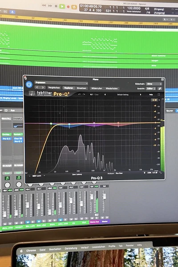Viewport: 178px width, 267px height.
Task: Select the green low-cut EQ band node
Action: coord(51,124)
